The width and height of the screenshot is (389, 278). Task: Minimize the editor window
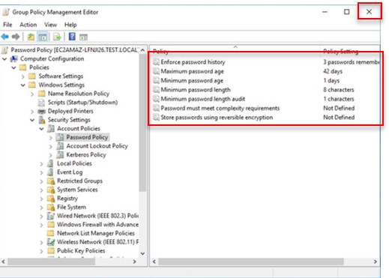pyautogui.click(x=325, y=12)
